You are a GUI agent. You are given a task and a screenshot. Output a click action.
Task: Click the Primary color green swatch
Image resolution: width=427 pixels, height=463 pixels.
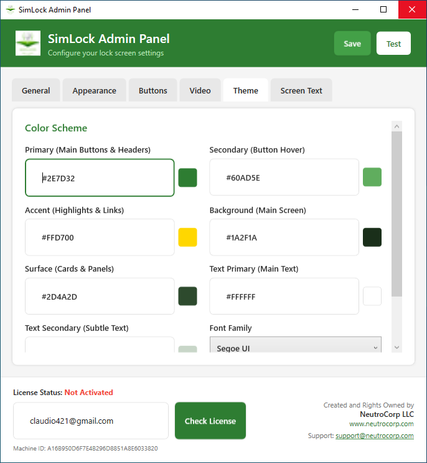(x=187, y=178)
